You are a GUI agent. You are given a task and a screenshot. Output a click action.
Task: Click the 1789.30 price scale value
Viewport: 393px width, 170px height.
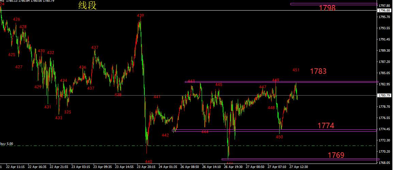[x=385, y=51]
